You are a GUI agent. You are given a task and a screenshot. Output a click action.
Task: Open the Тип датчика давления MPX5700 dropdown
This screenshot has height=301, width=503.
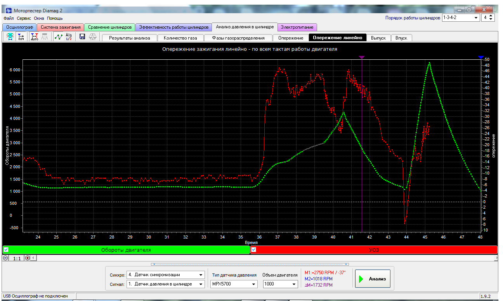pyautogui.click(x=234, y=284)
